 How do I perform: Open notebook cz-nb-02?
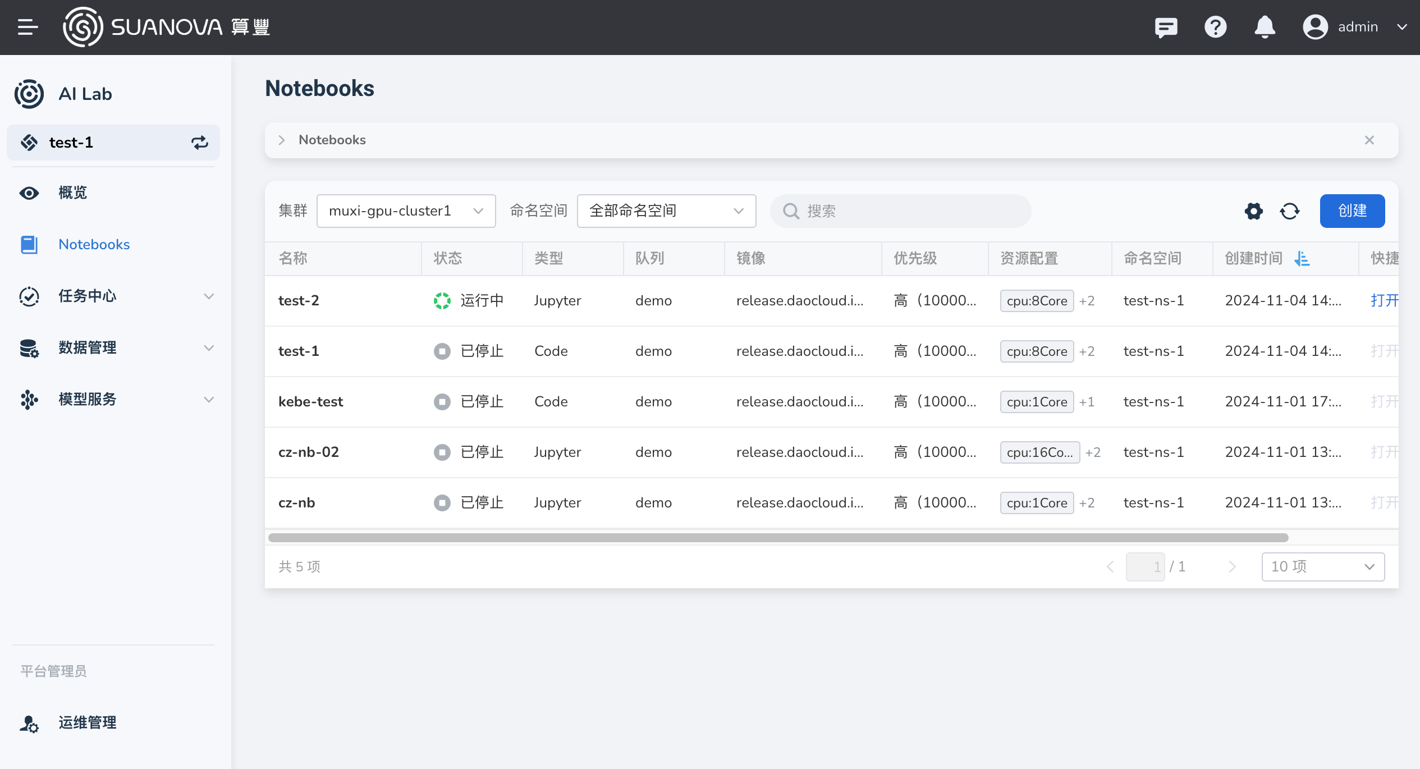click(x=309, y=452)
